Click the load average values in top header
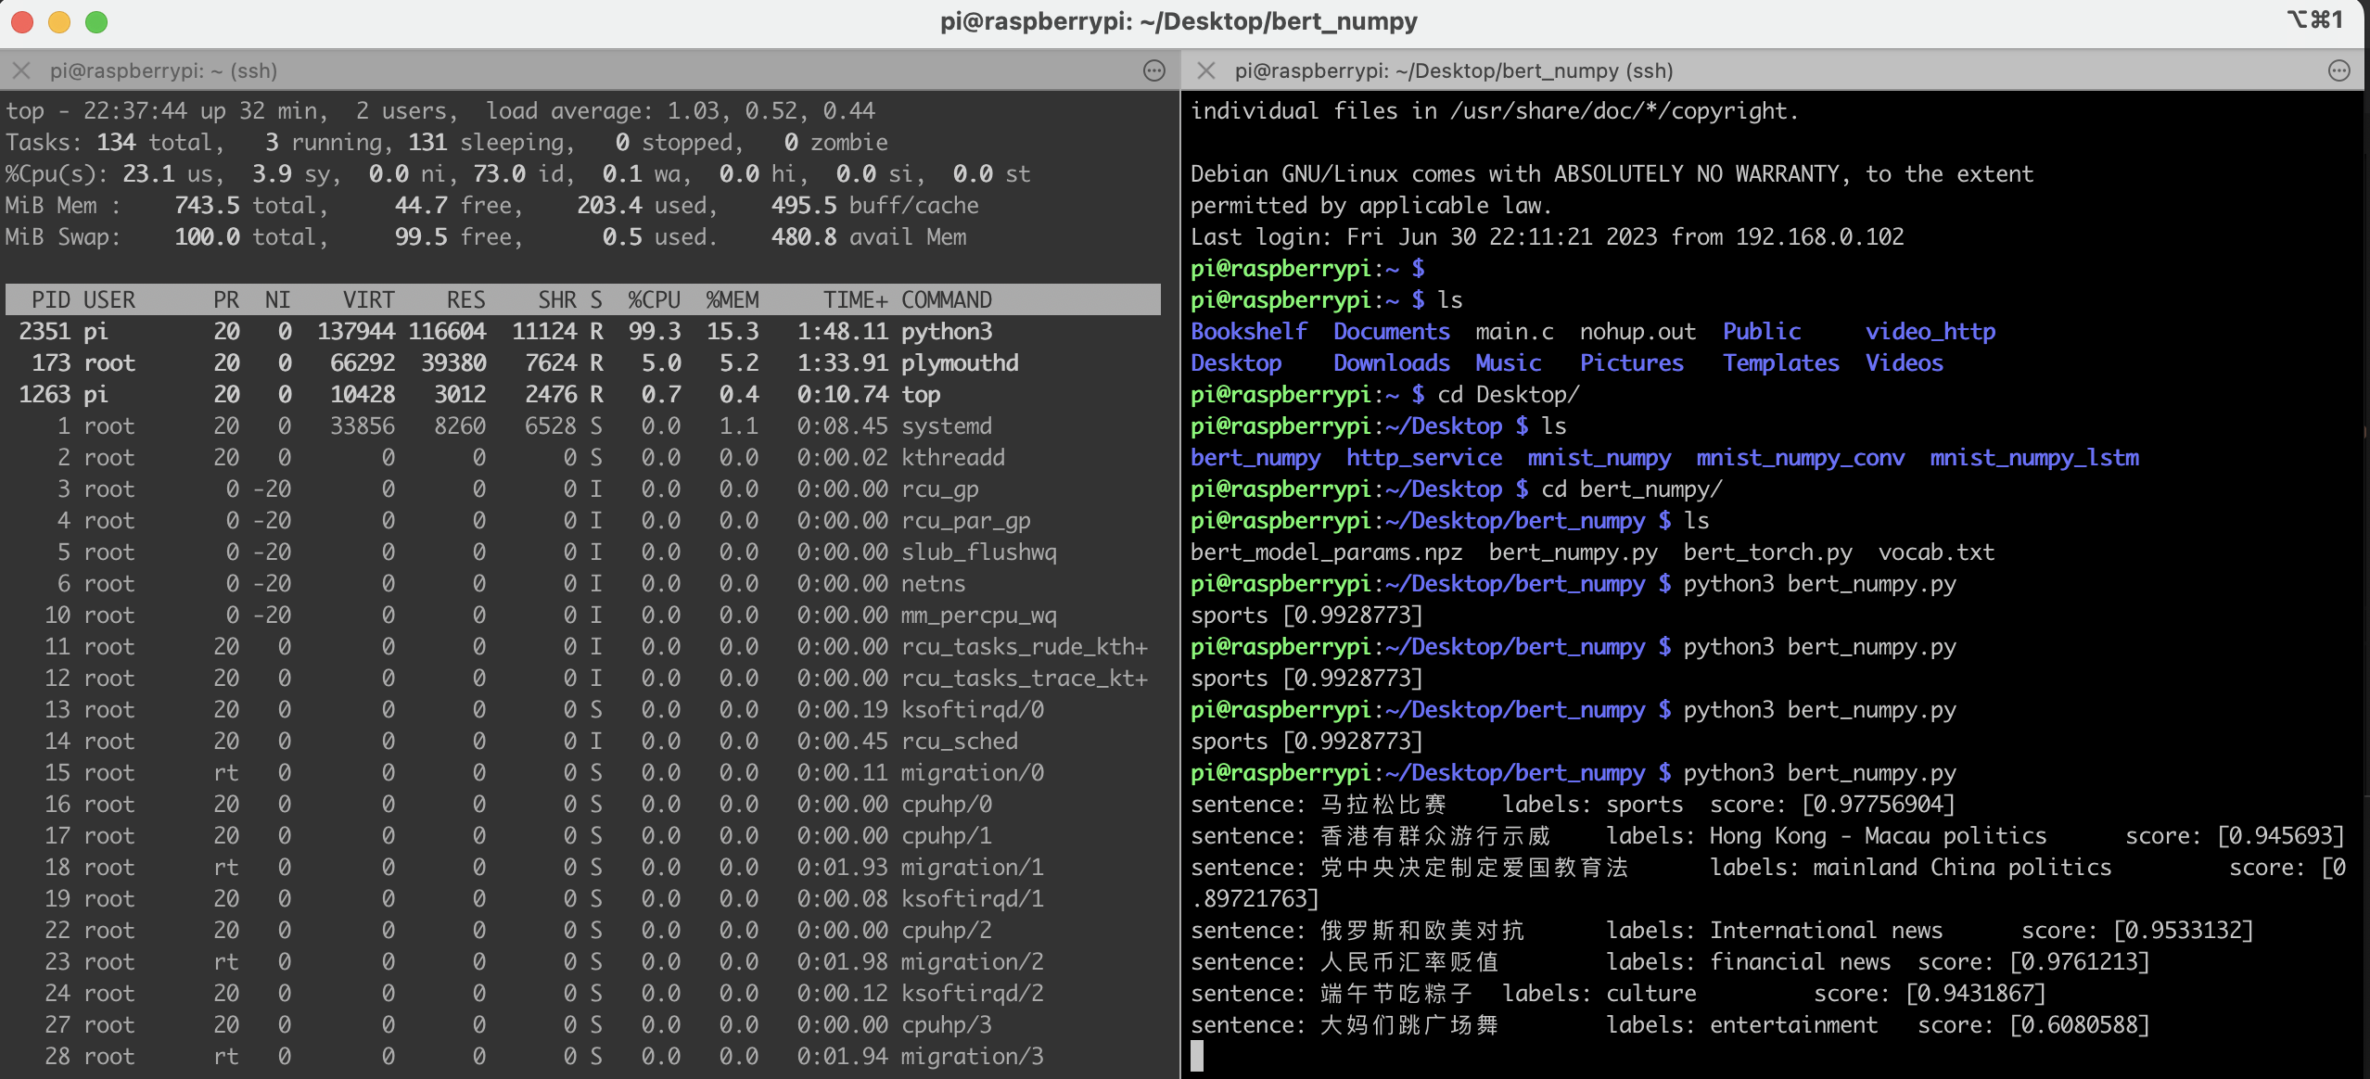 [x=771, y=111]
